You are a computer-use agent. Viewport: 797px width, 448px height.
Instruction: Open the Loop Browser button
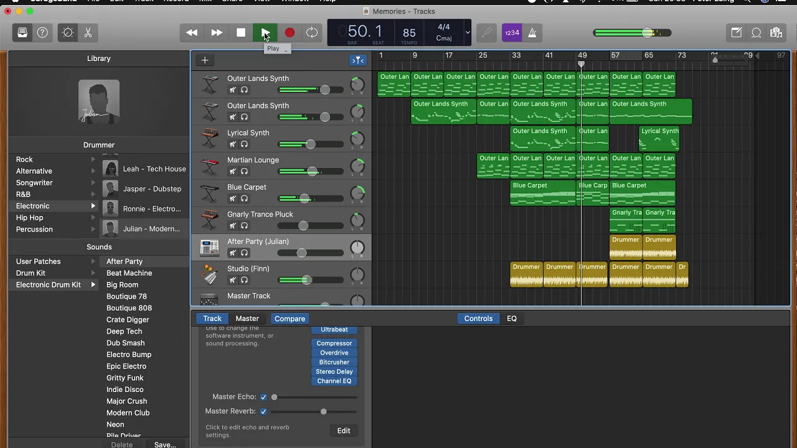pyautogui.click(x=757, y=33)
